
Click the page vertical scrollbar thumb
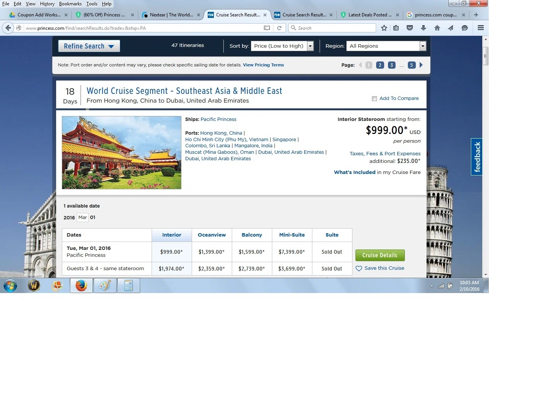coord(485,56)
